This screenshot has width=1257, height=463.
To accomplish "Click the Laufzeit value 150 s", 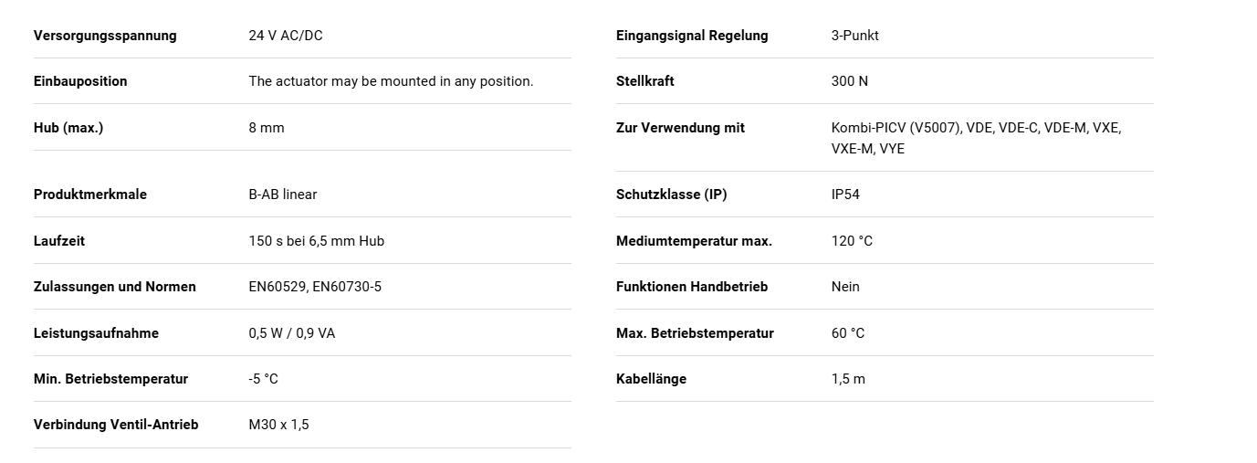I will tap(317, 241).
